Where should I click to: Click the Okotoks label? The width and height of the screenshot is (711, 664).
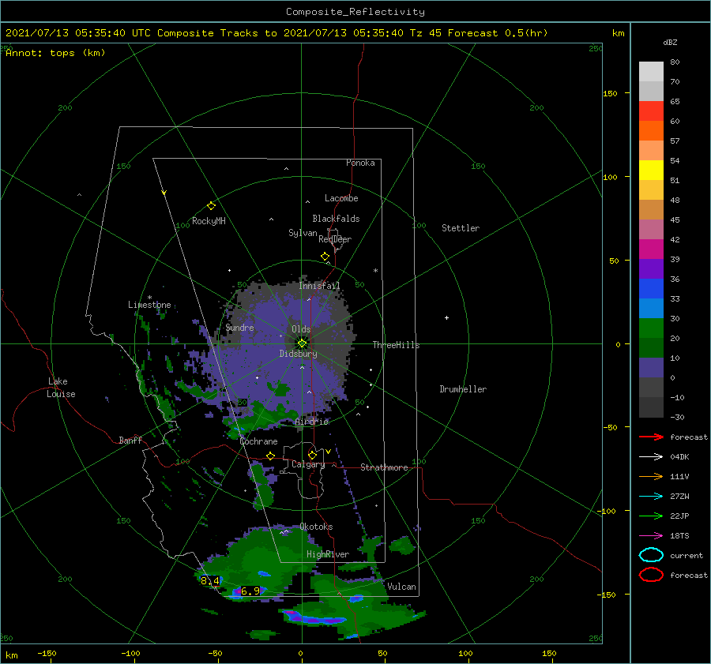pyautogui.click(x=316, y=527)
